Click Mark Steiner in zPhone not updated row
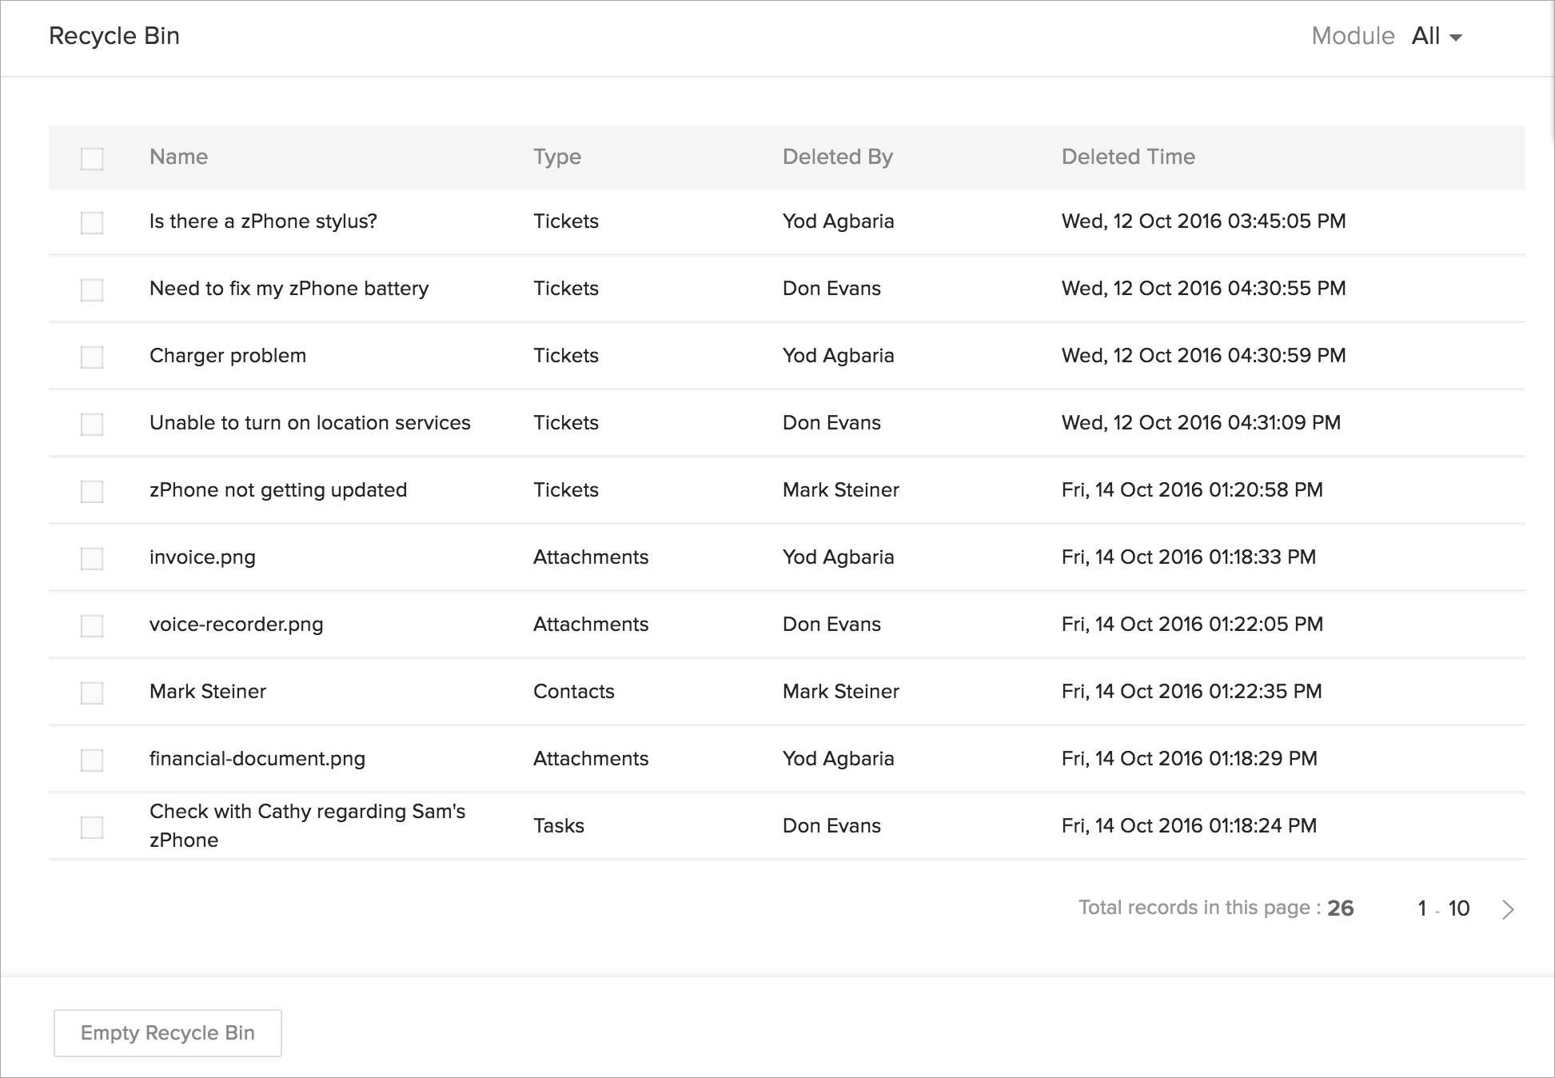Viewport: 1555px width, 1078px height. pyautogui.click(x=841, y=490)
